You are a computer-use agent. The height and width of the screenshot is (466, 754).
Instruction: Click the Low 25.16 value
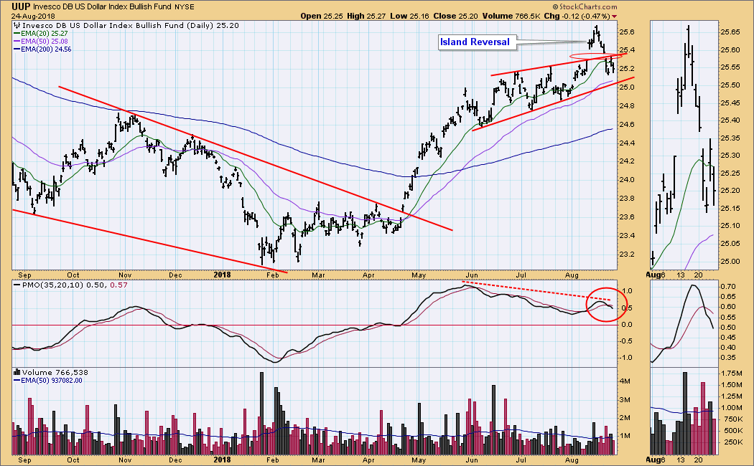click(x=410, y=16)
